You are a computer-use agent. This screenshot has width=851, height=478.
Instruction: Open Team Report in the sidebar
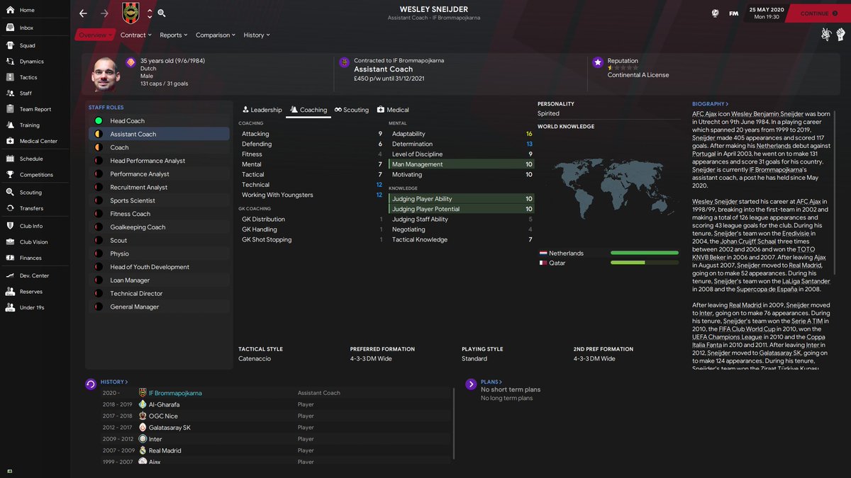coord(35,109)
